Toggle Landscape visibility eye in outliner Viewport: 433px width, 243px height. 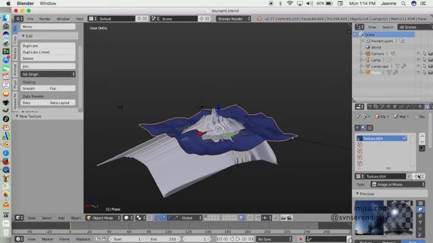point(418,66)
